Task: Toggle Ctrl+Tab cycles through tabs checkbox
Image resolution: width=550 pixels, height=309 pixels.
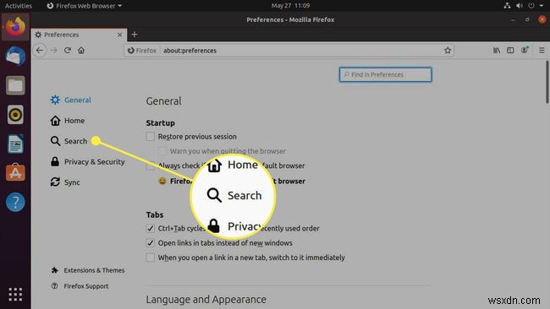Action: point(151,228)
